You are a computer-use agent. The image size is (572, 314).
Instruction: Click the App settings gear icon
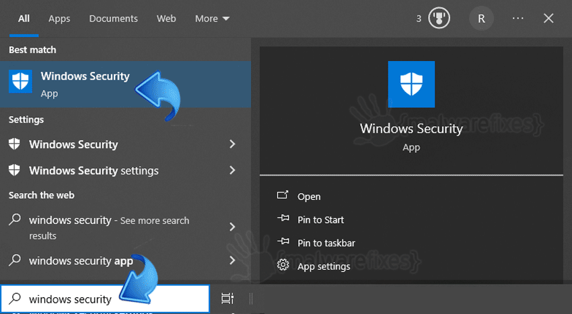click(x=283, y=265)
